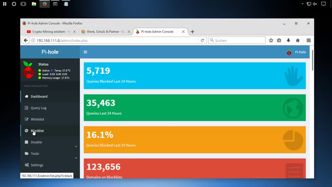Click the 35,463 queries value
Viewport: 332px width, 187px height.
101,103
